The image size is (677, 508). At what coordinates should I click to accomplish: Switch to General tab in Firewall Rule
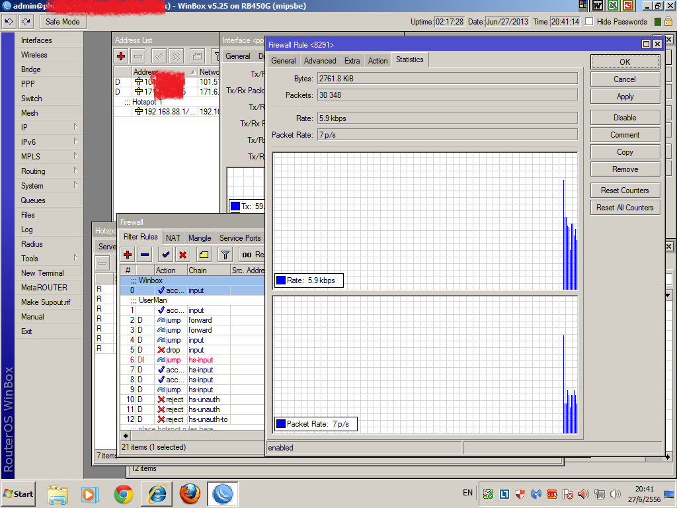tap(283, 61)
